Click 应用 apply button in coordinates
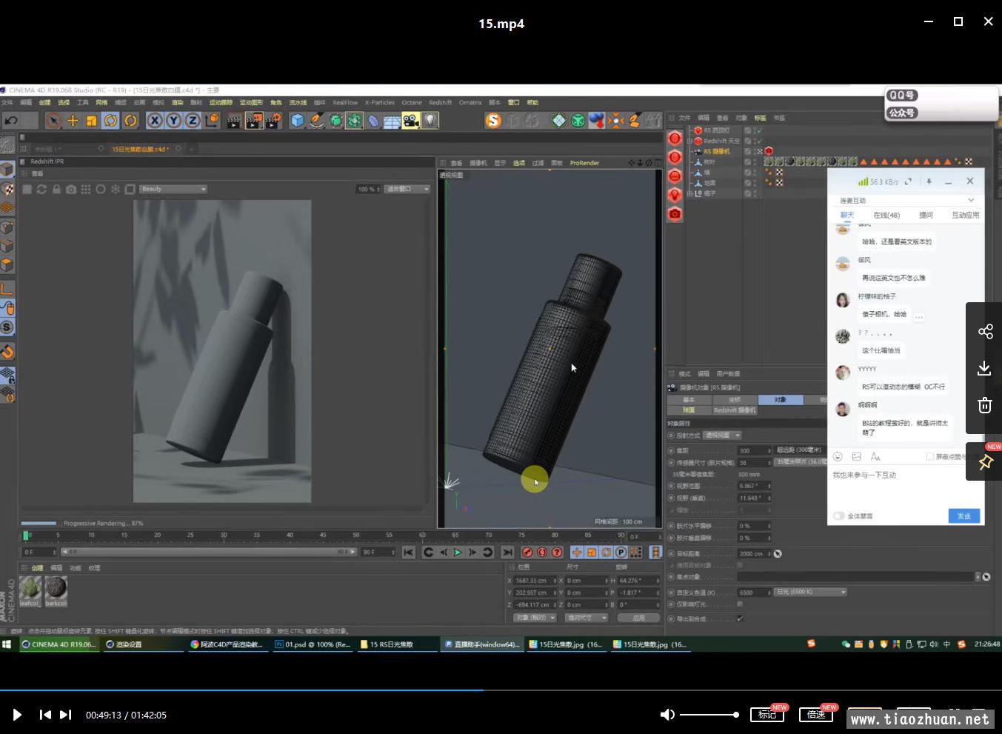Image resolution: width=1002 pixels, height=734 pixels. click(x=638, y=618)
